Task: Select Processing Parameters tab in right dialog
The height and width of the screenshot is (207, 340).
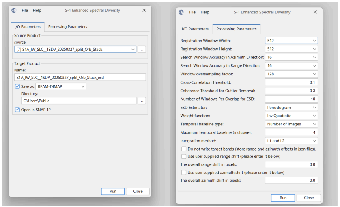Action: (237, 29)
